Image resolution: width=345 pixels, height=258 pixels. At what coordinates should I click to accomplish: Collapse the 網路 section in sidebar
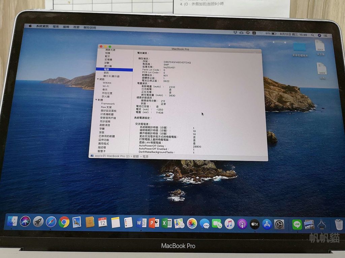point(98,79)
